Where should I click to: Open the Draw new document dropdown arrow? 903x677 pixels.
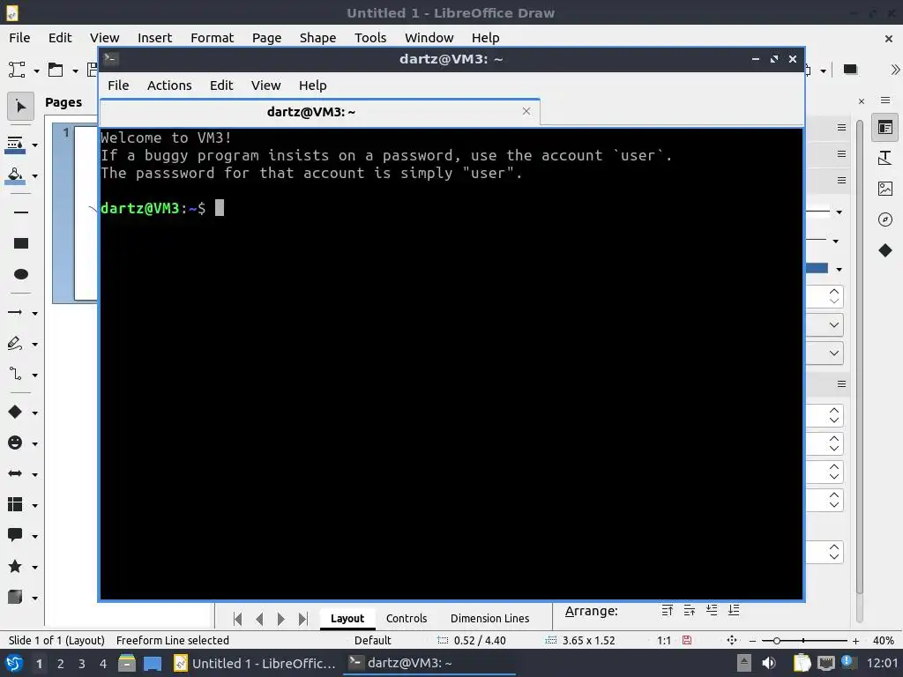tap(36, 71)
